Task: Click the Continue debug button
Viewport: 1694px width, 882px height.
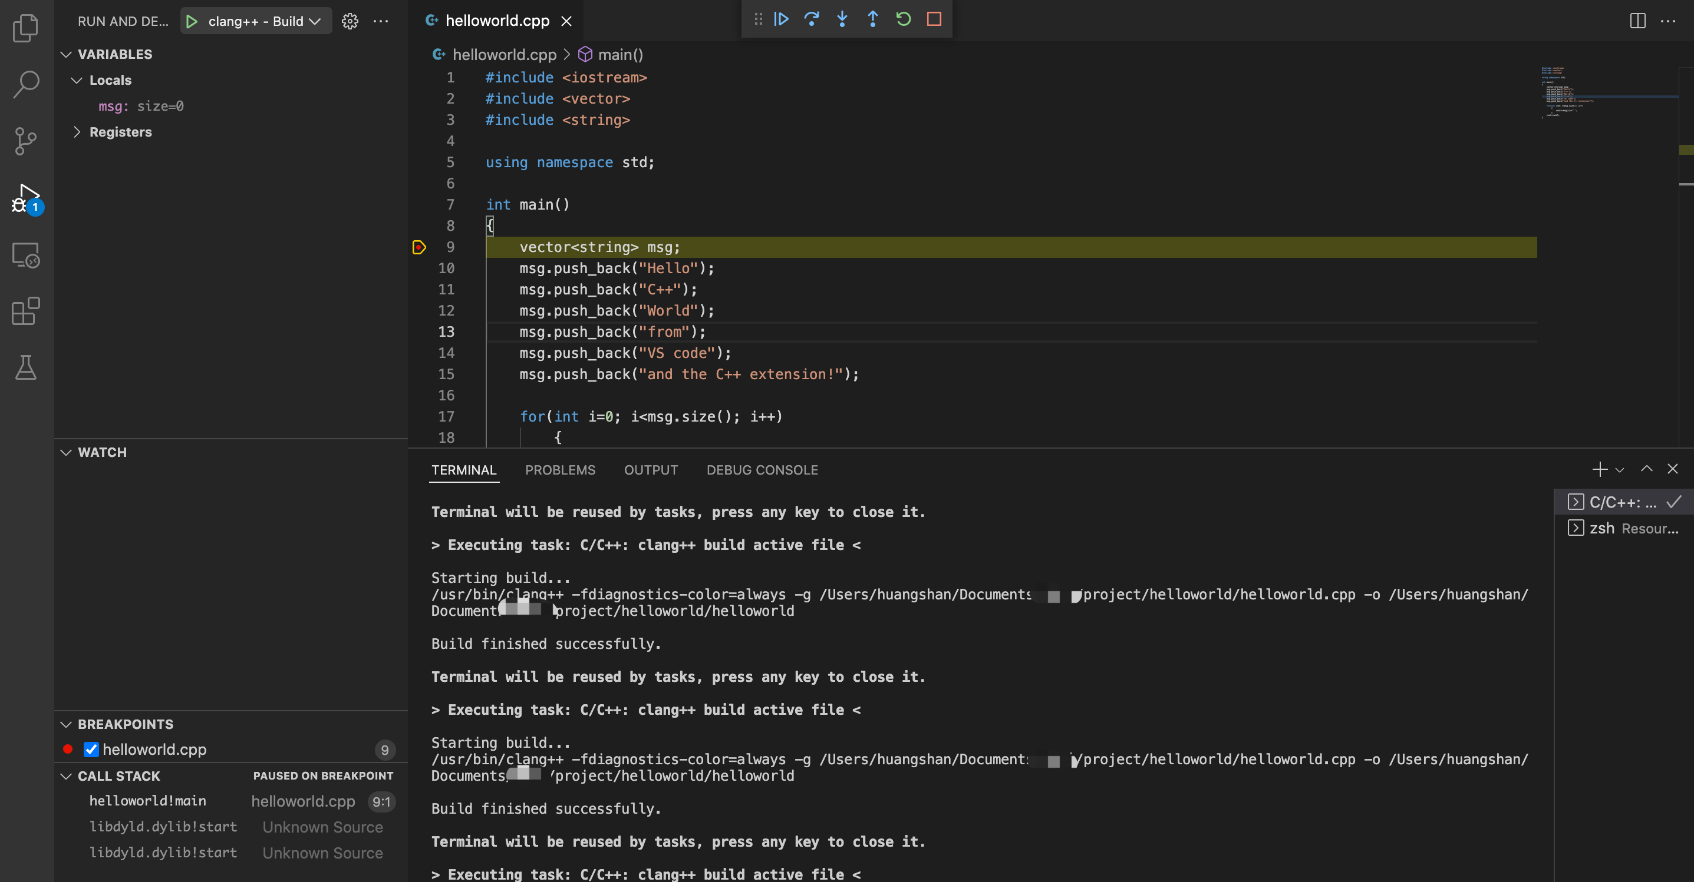Action: coord(780,19)
